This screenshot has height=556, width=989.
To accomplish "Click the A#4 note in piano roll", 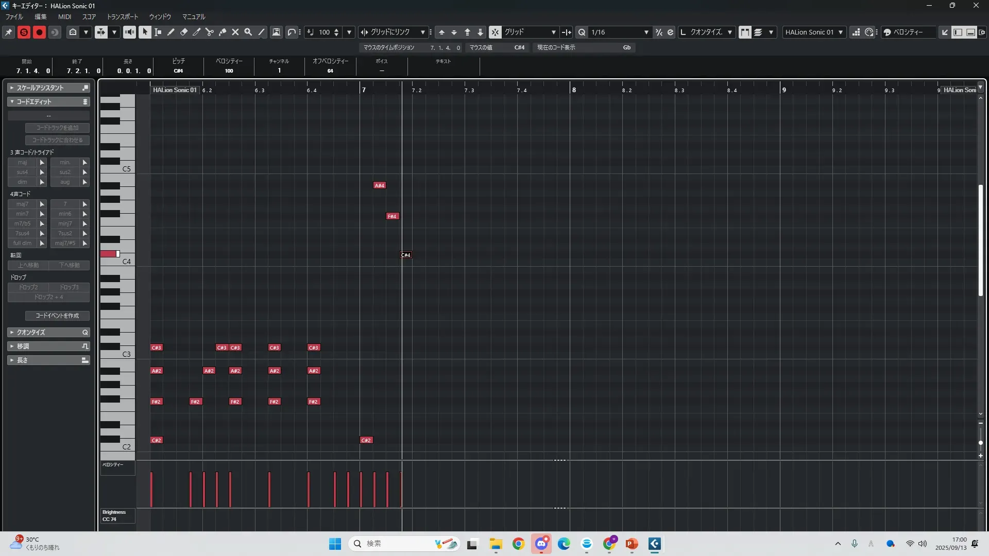I will click(x=380, y=185).
